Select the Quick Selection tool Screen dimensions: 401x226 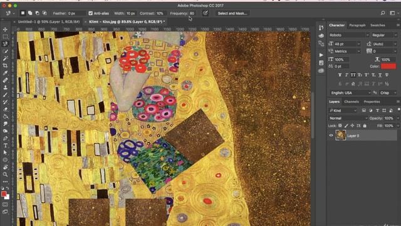click(x=5, y=51)
